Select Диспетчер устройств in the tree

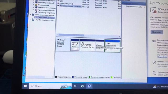(46, 13)
